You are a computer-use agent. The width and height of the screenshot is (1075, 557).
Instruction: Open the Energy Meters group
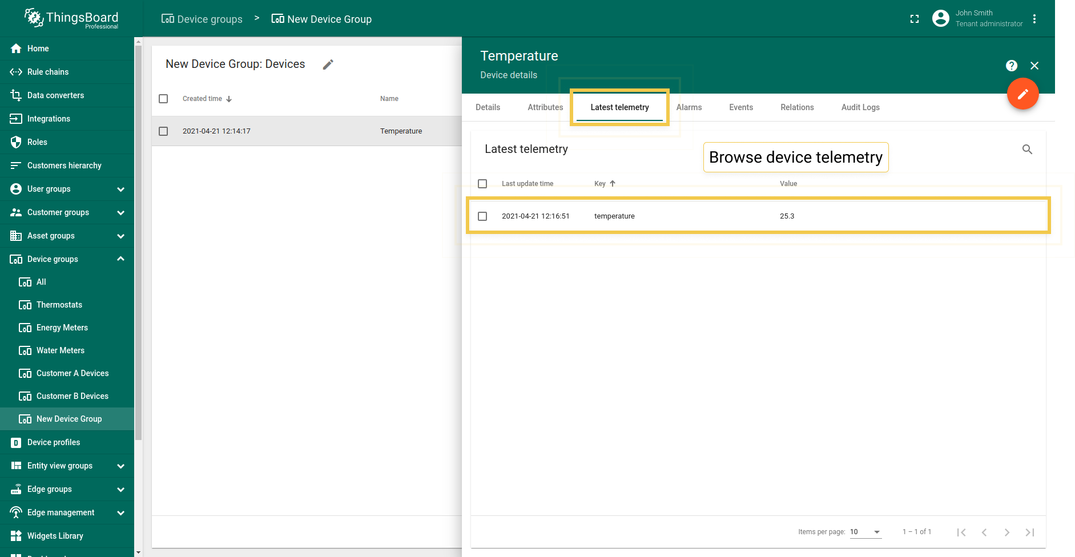coord(67,328)
